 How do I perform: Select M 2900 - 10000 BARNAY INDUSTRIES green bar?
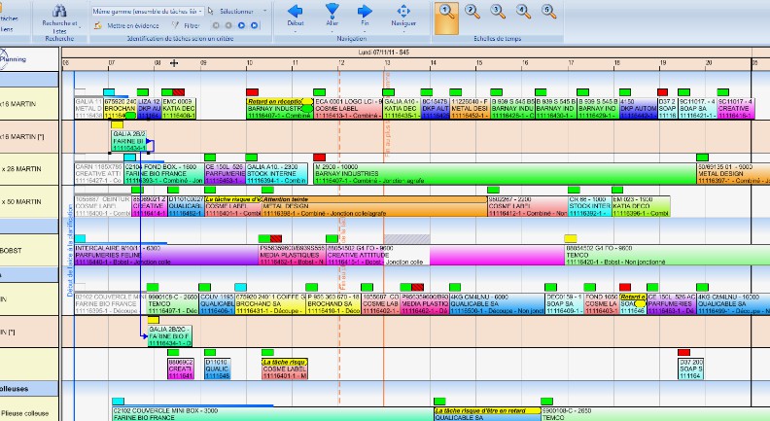tap(505, 174)
